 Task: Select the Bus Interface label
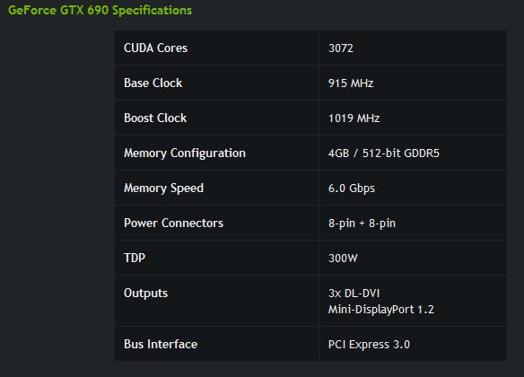click(161, 345)
